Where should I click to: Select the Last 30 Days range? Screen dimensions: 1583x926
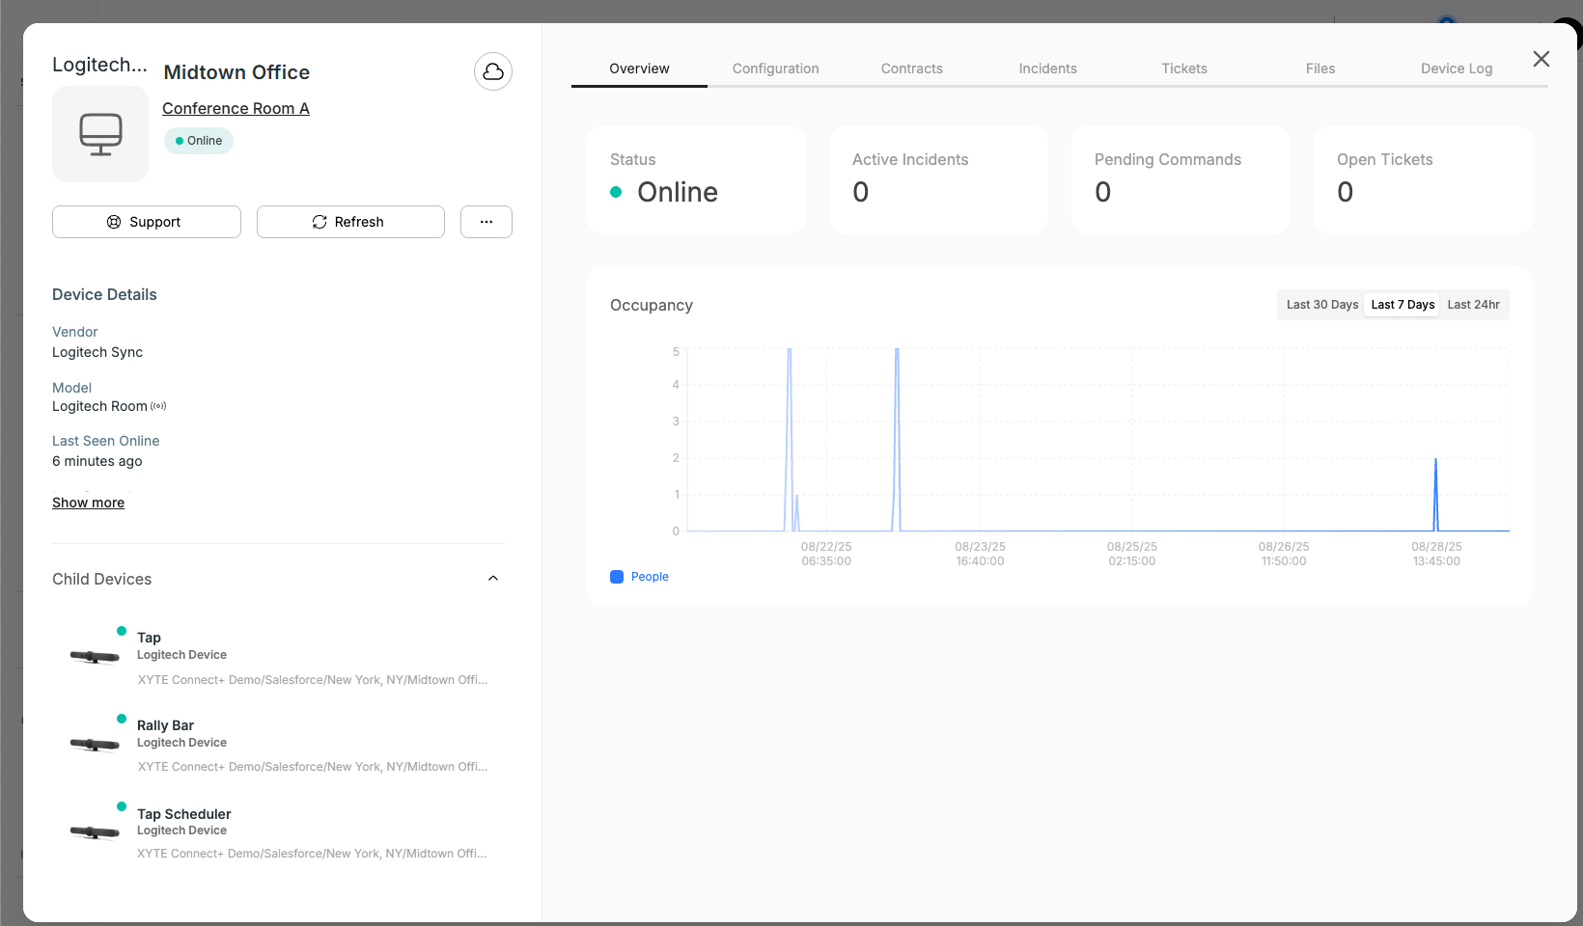click(x=1321, y=305)
